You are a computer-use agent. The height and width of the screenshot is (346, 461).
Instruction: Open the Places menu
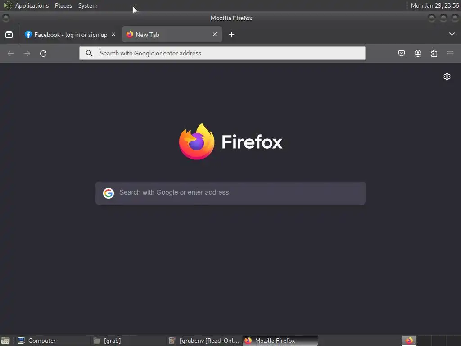click(63, 5)
